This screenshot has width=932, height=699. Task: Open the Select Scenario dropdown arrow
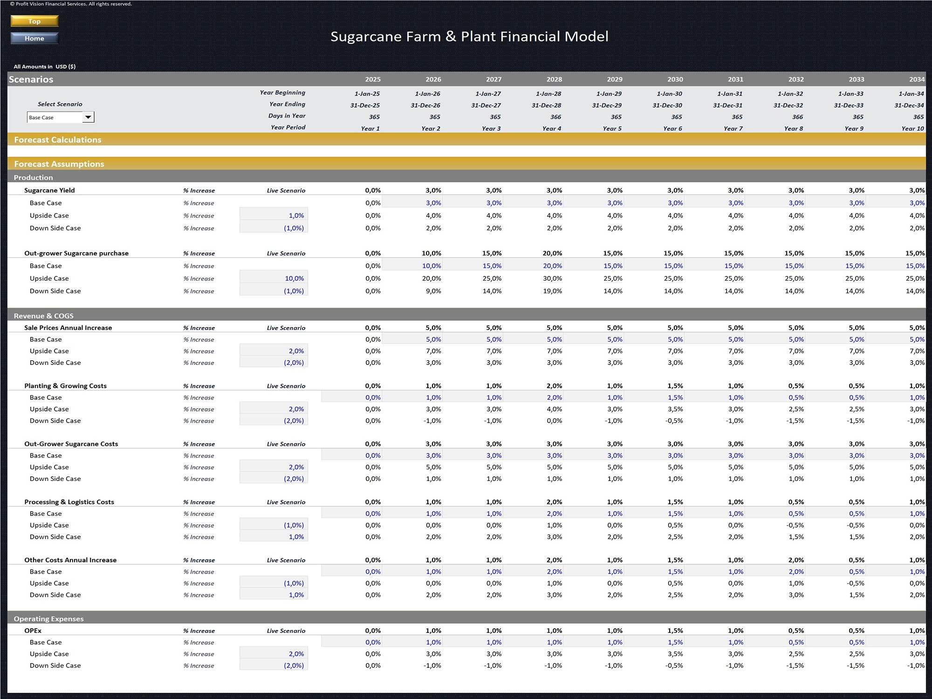(x=88, y=117)
